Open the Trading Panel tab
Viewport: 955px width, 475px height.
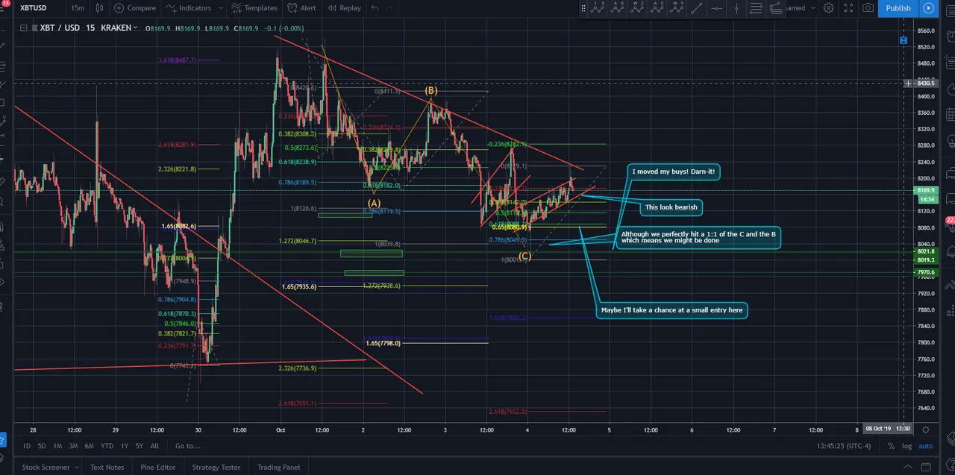pos(279,467)
